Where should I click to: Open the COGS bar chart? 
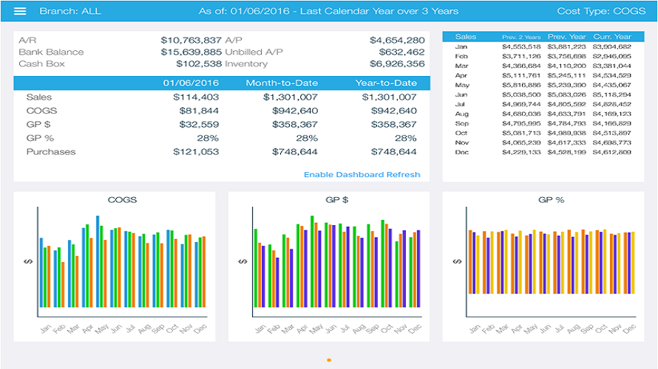coord(115,266)
